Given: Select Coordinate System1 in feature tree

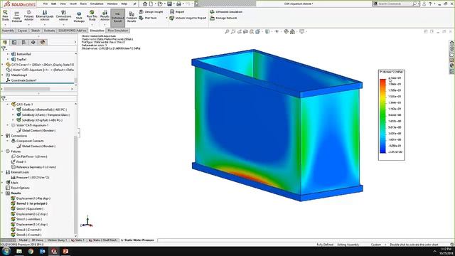Looking at the screenshot, I should pyautogui.click(x=21, y=80).
